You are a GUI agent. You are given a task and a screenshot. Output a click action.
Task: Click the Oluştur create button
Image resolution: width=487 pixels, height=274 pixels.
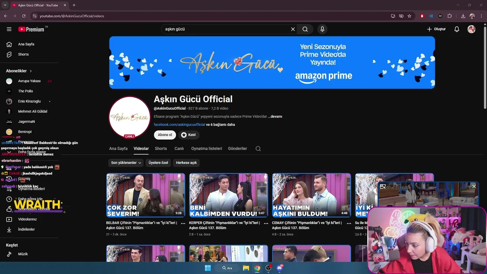[436, 29]
